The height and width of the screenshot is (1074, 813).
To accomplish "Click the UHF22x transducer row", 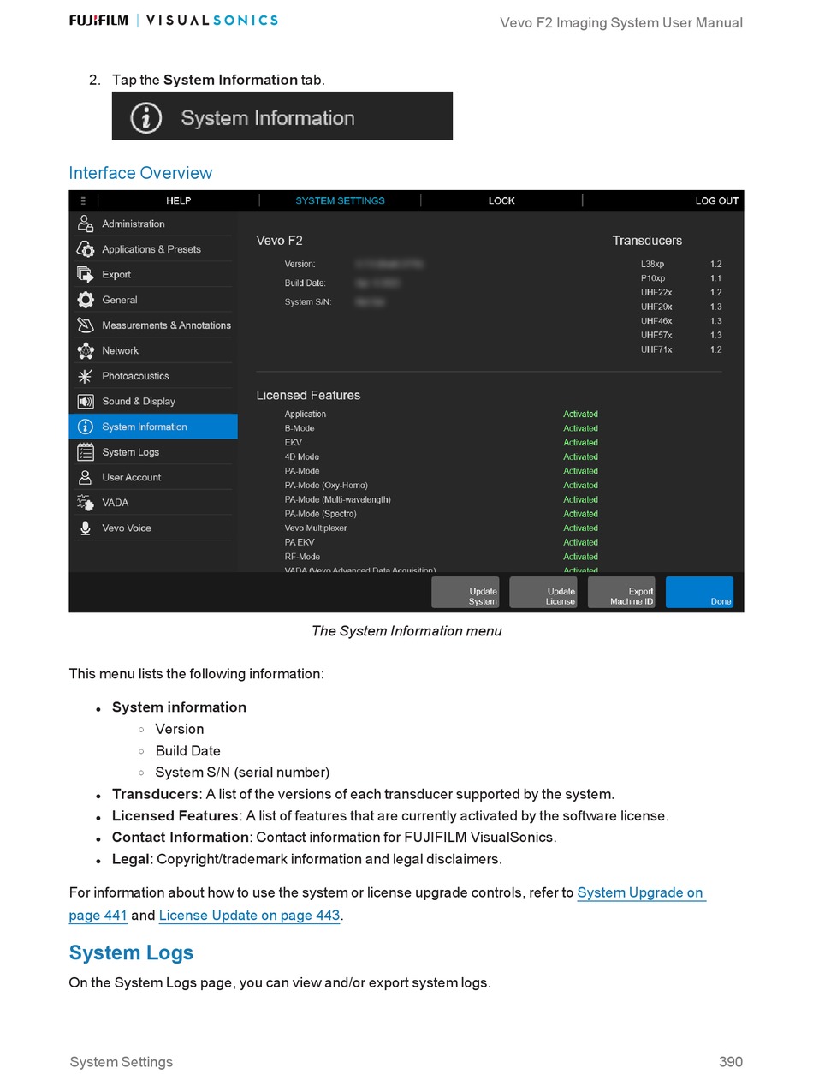I will pos(681,293).
